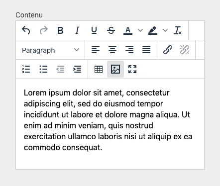Toggle Underline formatting
220x186 pixels.
coord(94,30)
